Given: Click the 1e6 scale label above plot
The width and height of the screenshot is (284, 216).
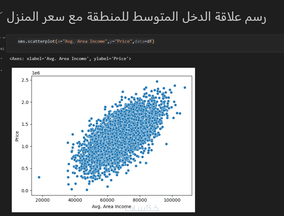Looking at the screenshot, I should (36, 73).
